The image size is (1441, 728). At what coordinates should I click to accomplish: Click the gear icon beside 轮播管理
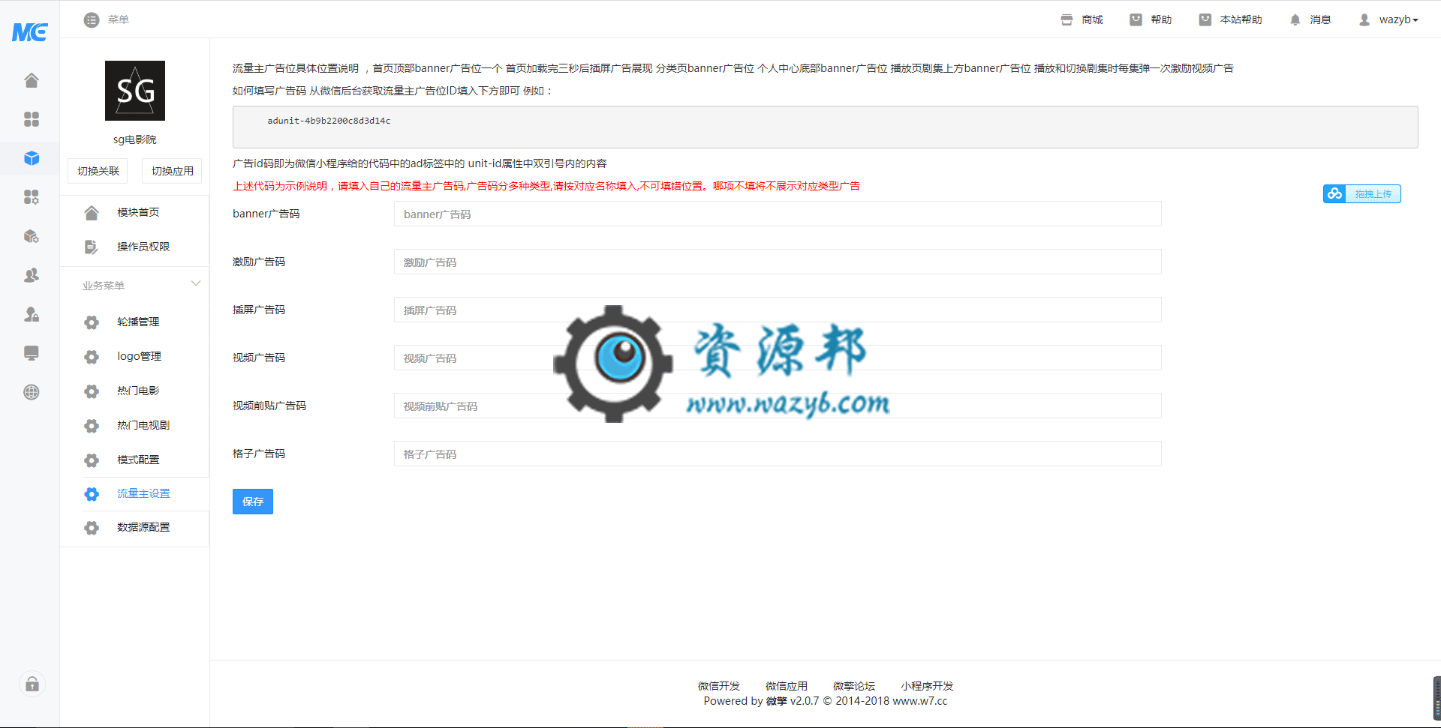[x=92, y=322]
